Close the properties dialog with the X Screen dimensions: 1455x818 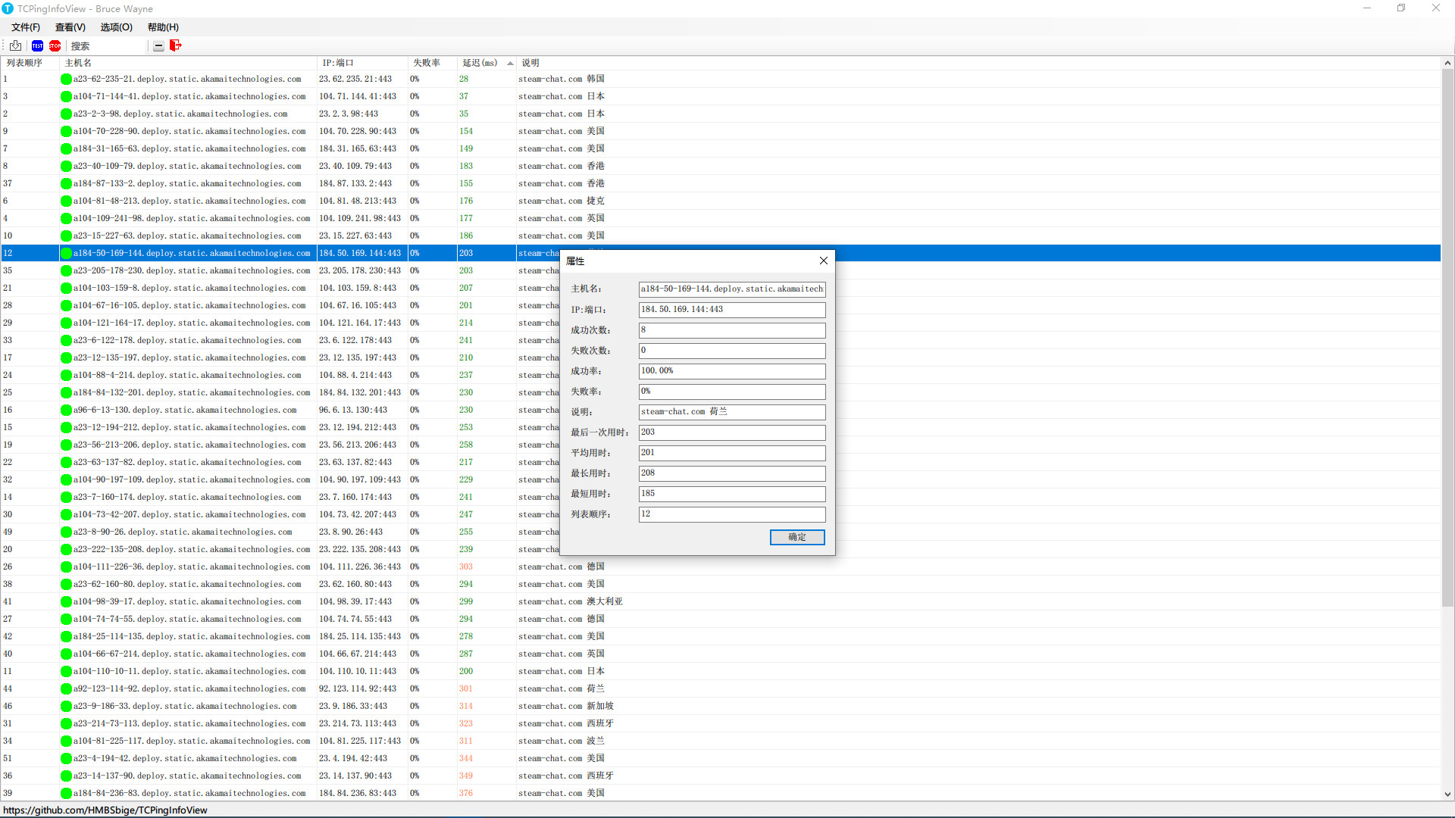[x=823, y=261]
